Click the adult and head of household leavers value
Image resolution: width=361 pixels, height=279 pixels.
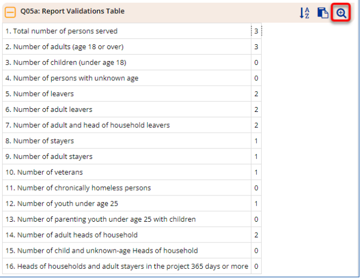pyautogui.click(x=256, y=125)
